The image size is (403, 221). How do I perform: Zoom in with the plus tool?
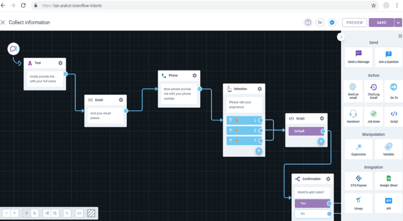14,213
